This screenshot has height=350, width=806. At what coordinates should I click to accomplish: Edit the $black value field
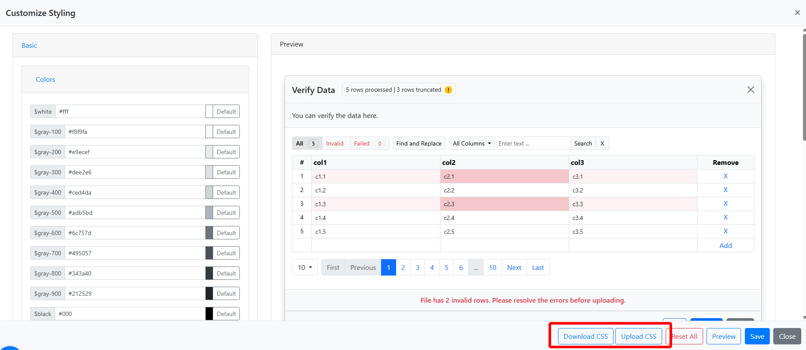(x=130, y=314)
